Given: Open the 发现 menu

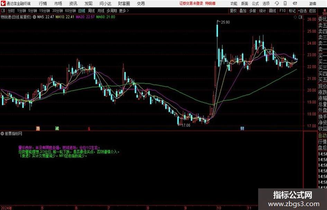Looking at the screenshot, I should click(x=89, y=3).
